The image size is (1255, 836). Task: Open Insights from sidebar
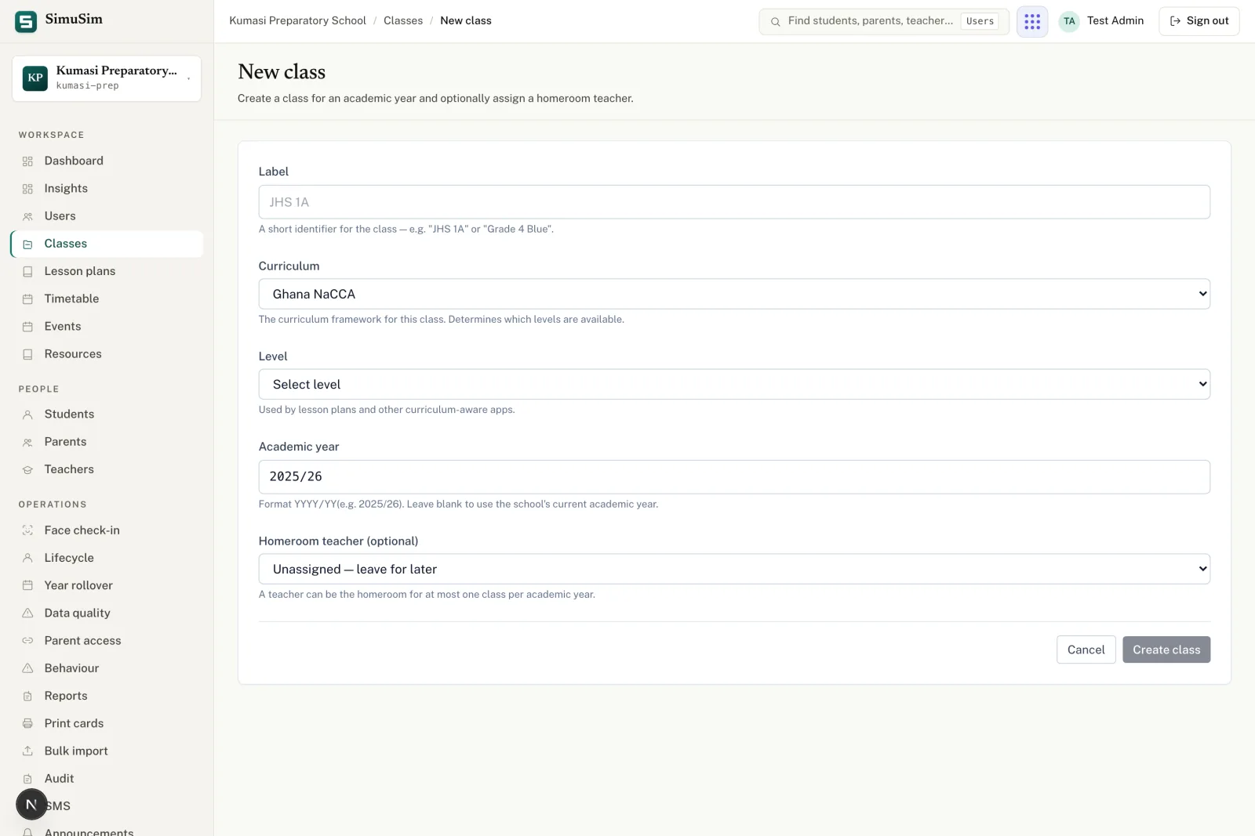coord(107,188)
